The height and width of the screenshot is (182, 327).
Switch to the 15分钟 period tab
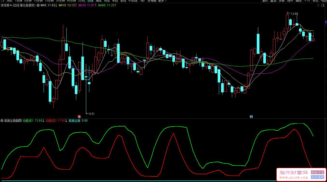[49, 1]
